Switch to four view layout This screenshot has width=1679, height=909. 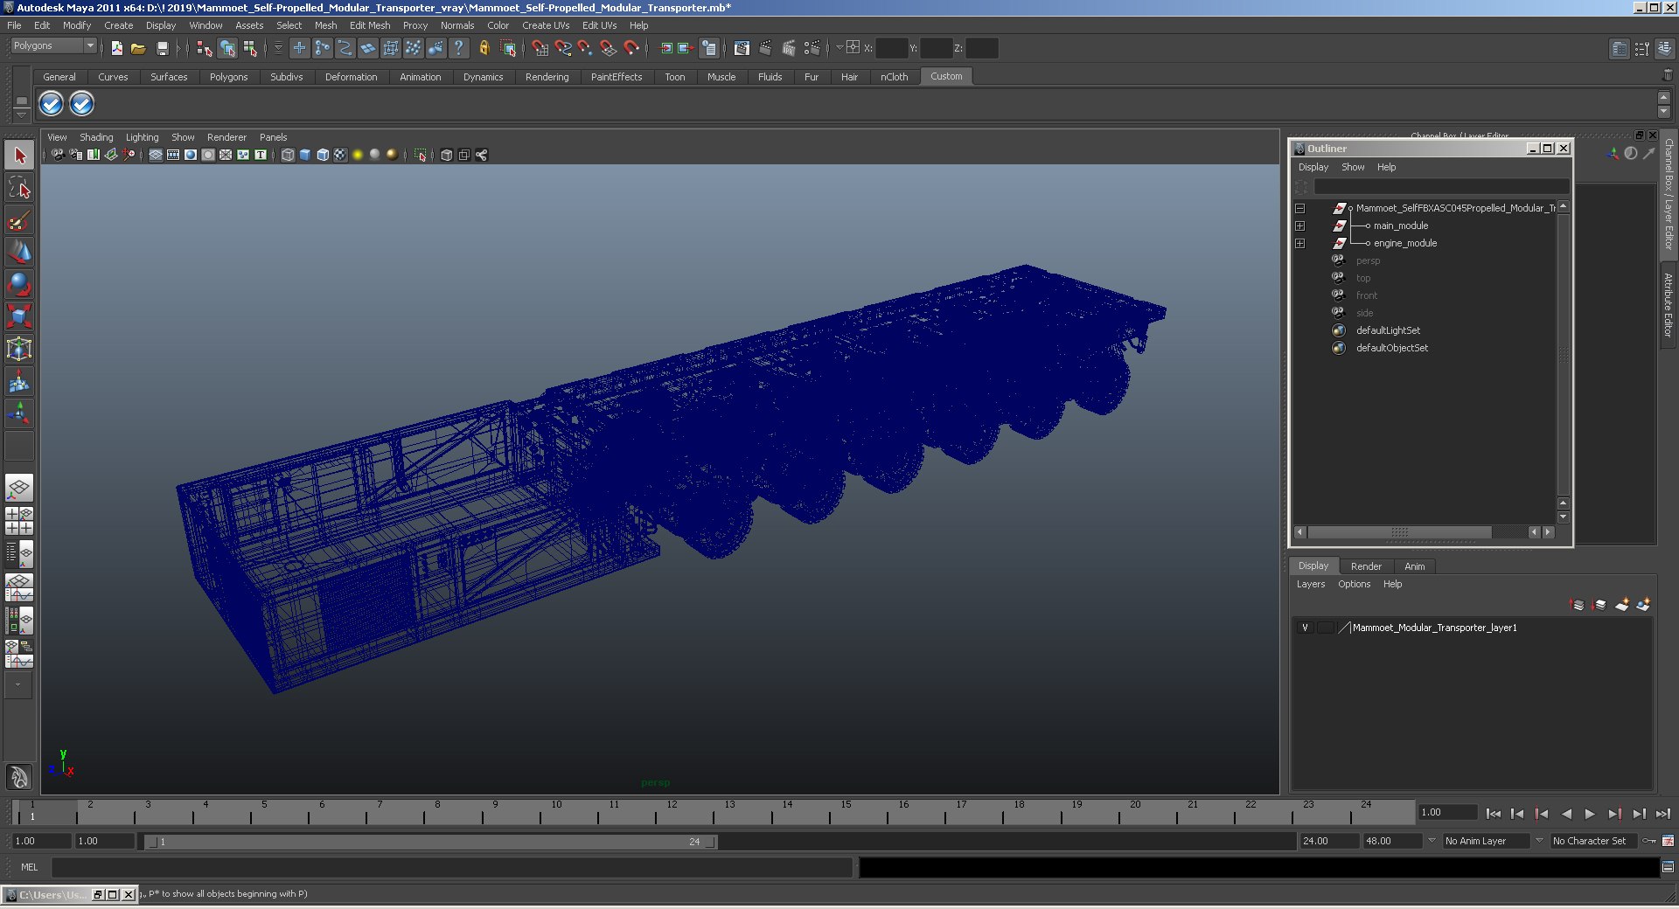[x=19, y=520]
